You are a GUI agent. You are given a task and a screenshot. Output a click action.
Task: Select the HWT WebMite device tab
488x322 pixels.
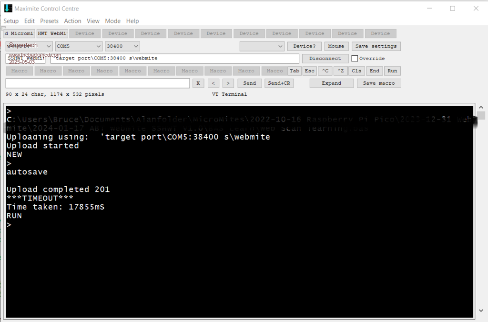[x=52, y=33]
